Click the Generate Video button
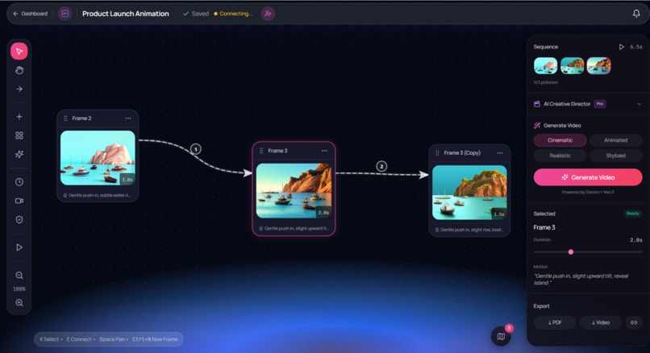The image size is (650, 353). (588, 177)
